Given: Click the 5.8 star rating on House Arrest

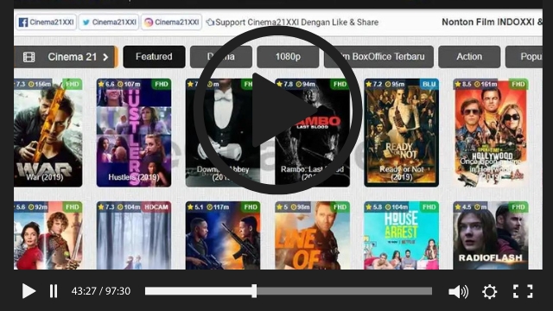Looking at the screenshot, I should (x=374, y=207).
